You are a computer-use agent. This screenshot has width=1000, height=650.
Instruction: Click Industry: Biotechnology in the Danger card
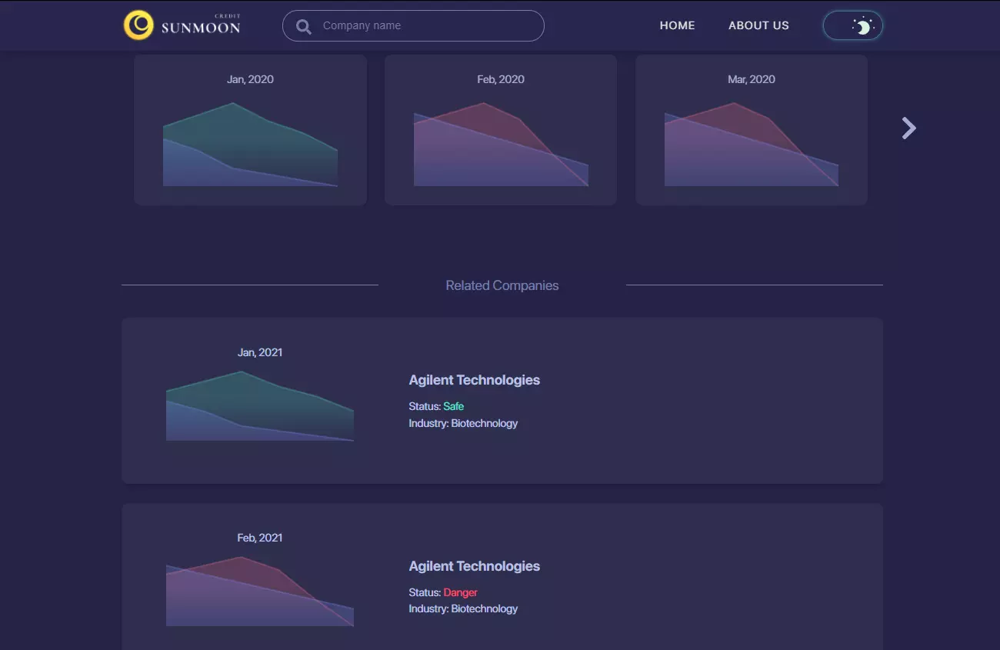(x=463, y=608)
